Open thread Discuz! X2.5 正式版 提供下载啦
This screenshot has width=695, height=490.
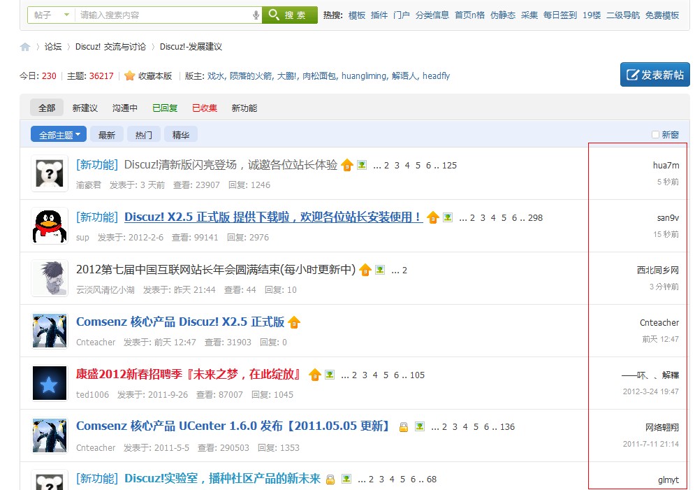coord(273,217)
